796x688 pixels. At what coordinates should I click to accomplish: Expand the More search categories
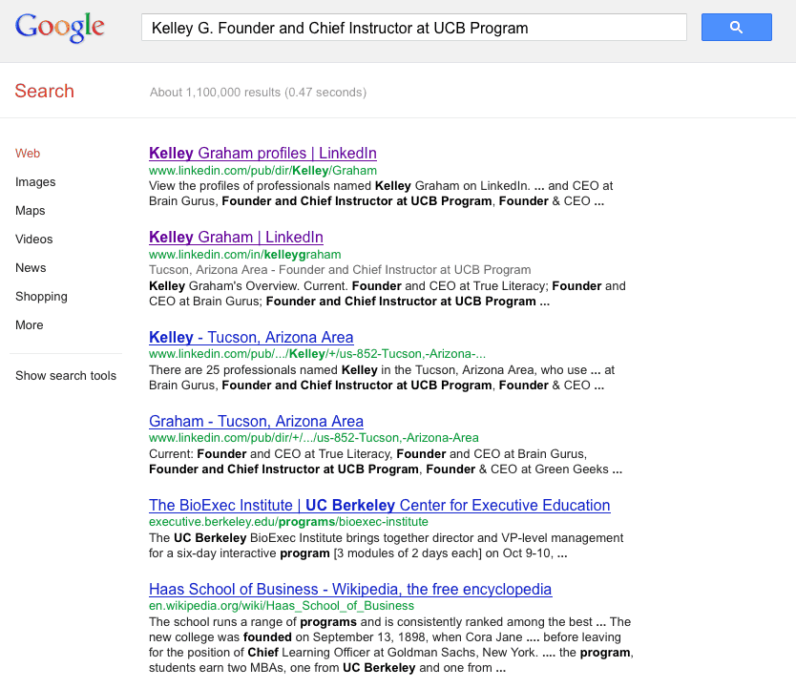[x=30, y=324]
